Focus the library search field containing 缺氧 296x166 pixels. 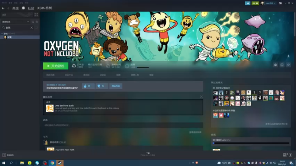point(17,28)
